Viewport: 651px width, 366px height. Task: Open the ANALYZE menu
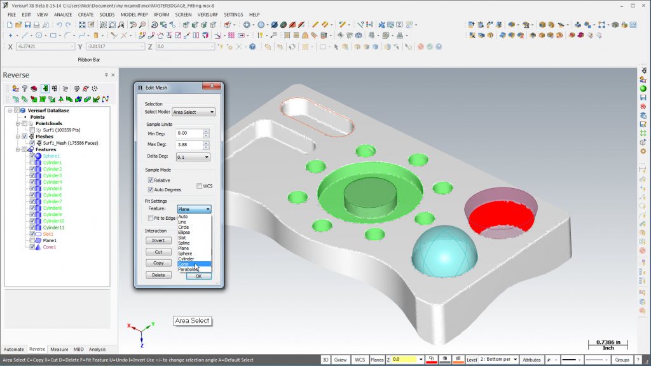click(62, 15)
